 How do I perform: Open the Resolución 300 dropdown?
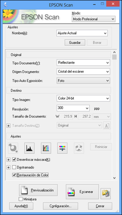[73, 108]
